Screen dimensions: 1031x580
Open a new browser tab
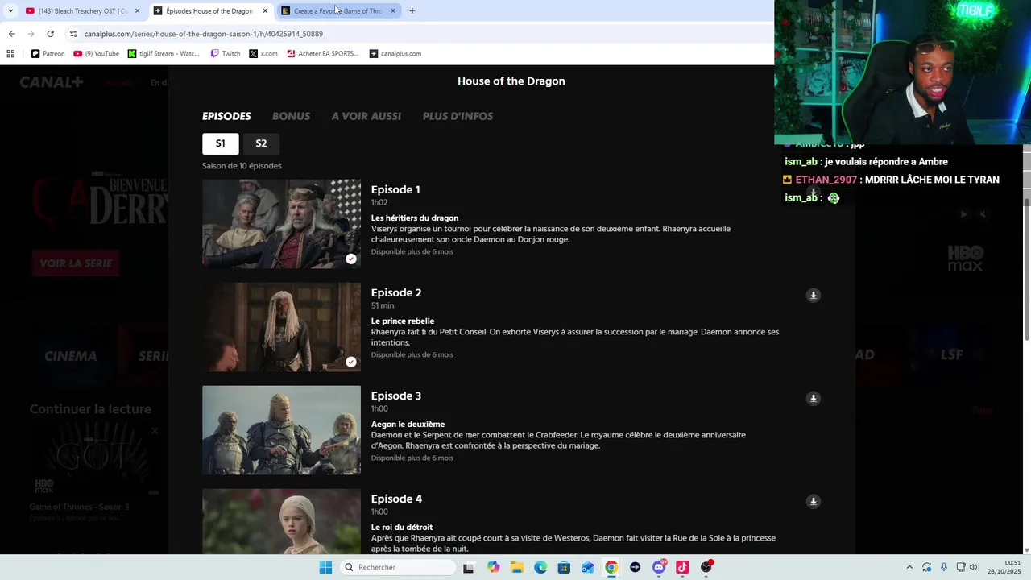pos(412,11)
